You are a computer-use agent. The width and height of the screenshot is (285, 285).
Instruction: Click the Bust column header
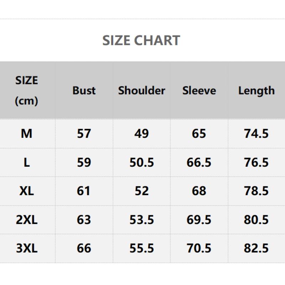click(x=84, y=90)
